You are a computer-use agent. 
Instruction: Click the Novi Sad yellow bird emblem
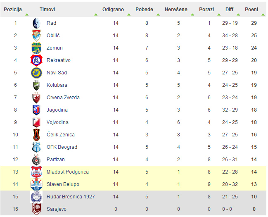tap(36, 73)
